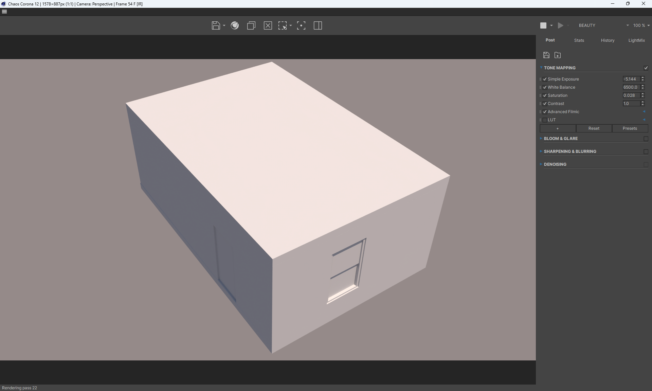
Task: Open the BEAUTY render element dropdown
Action: point(604,25)
